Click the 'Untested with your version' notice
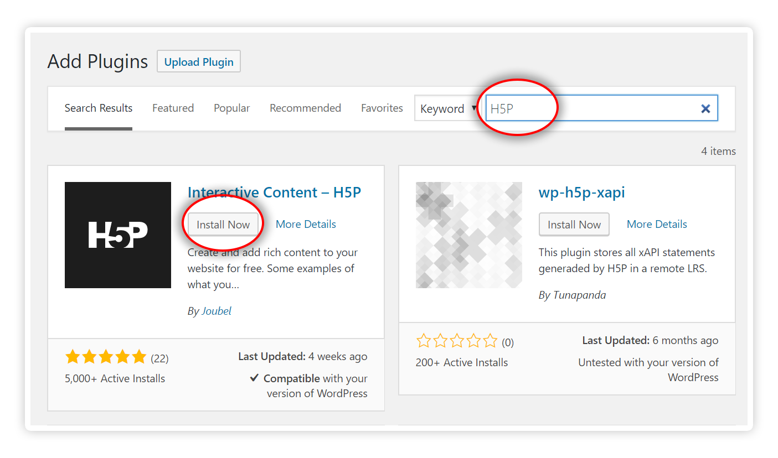Screen dimensions: 778x458 [648, 370]
